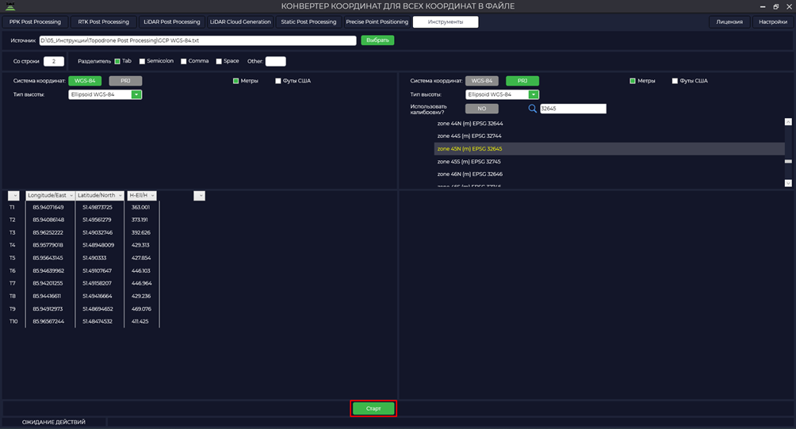Enable the Semicolon delimiter checkbox
Screen dimensions: 796x429
142,61
